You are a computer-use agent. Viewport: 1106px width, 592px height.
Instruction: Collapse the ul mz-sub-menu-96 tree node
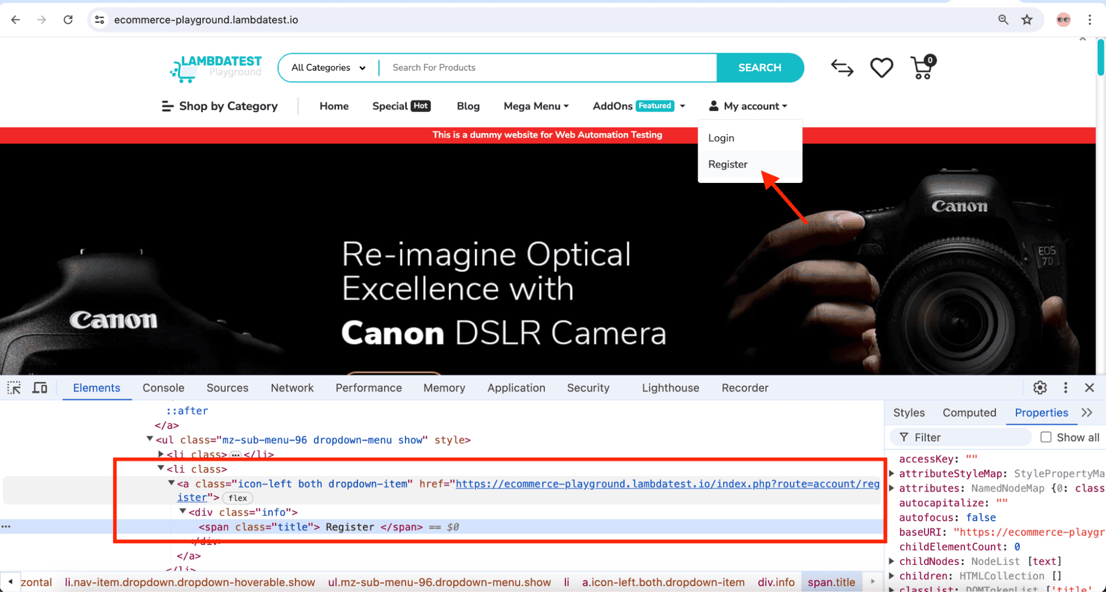(x=149, y=439)
